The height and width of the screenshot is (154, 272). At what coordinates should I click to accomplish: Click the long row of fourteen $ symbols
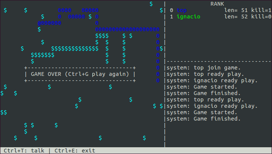75,48
